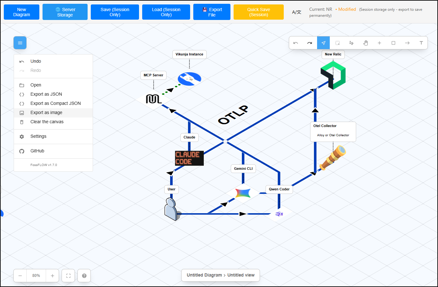438x287 pixels.
Task: Activate the Connector arrow tool
Action: (x=407, y=43)
